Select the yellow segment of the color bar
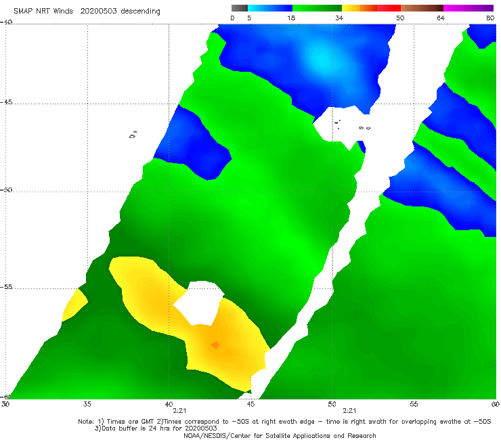 click(351, 8)
